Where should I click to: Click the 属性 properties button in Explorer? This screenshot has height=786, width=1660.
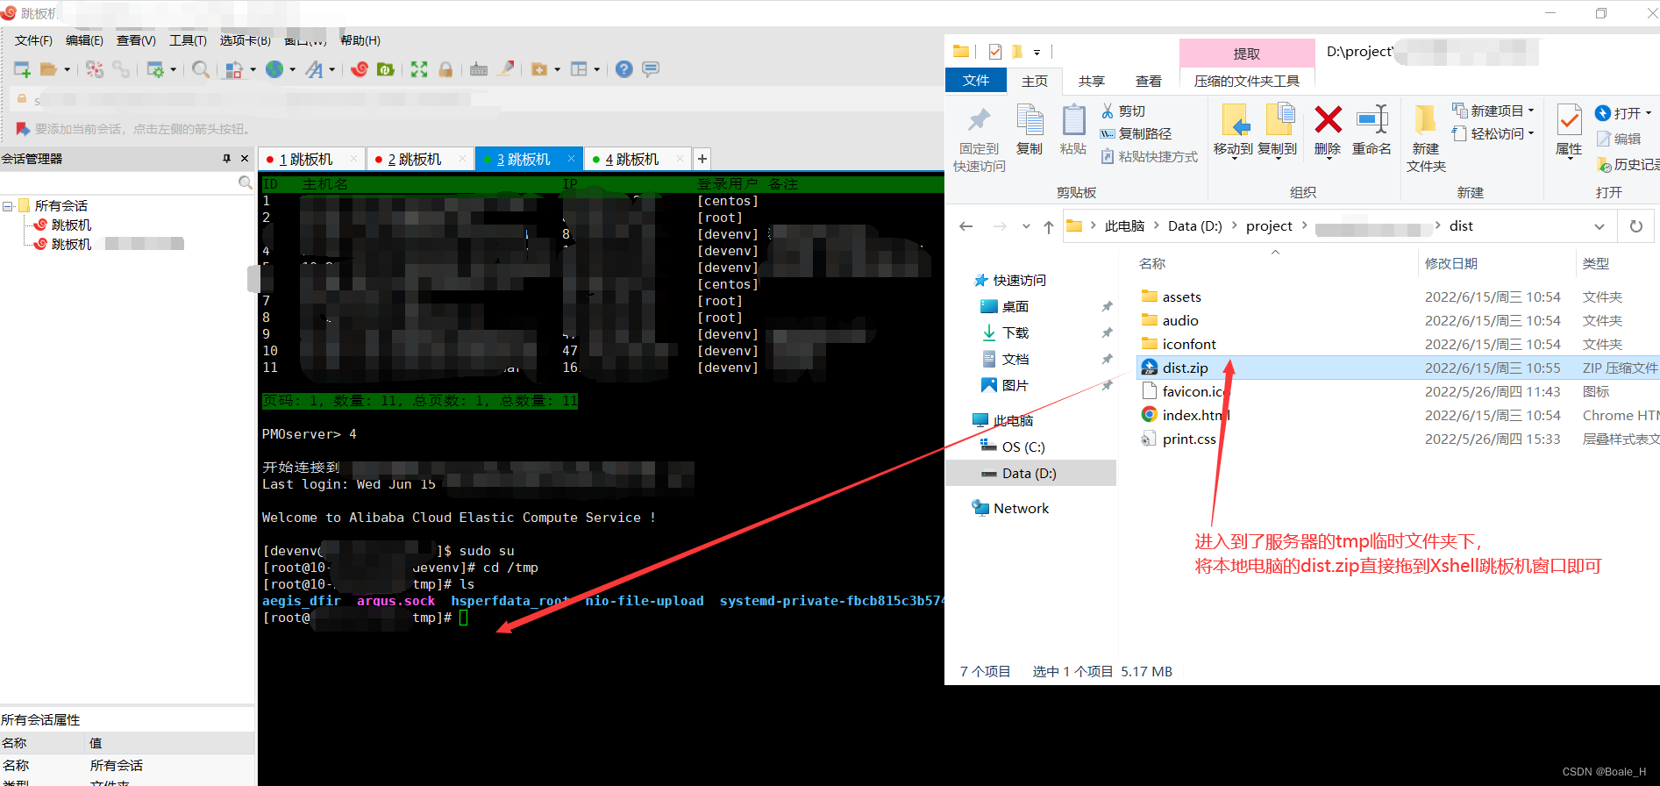tap(1569, 130)
